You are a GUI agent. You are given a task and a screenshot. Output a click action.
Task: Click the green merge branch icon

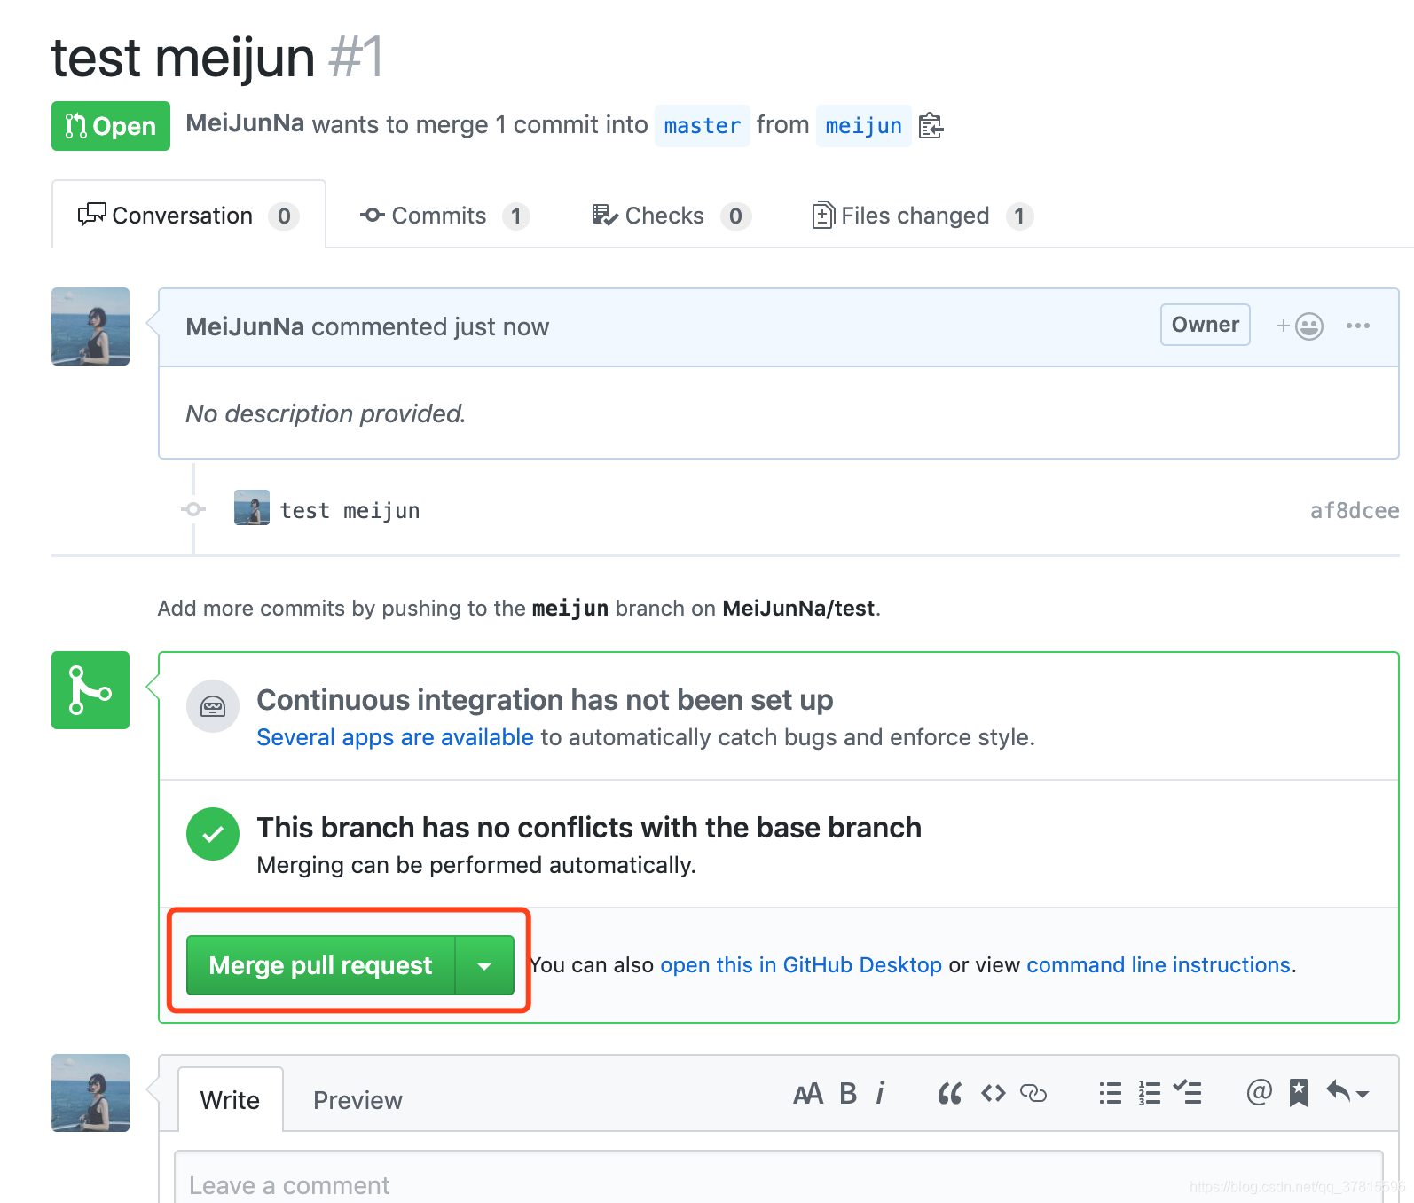pyautogui.click(x=90, y=690)
